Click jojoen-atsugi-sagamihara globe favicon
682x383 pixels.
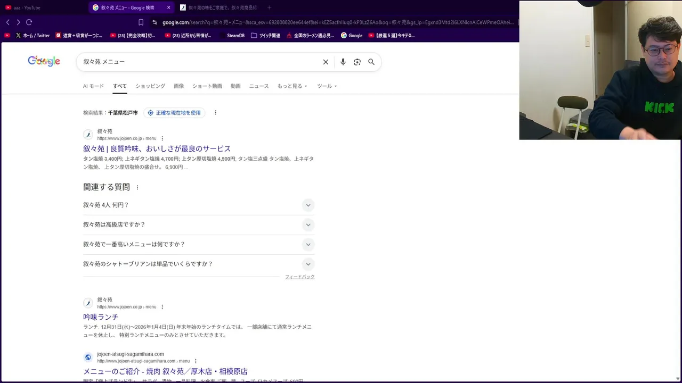[88, 357]
